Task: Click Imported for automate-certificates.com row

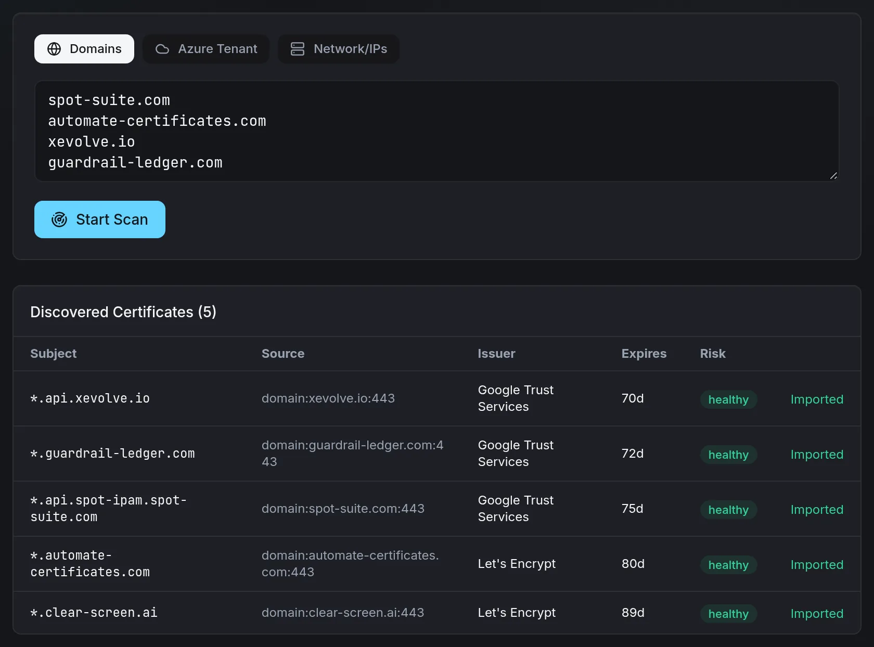Action: point(817,565)
